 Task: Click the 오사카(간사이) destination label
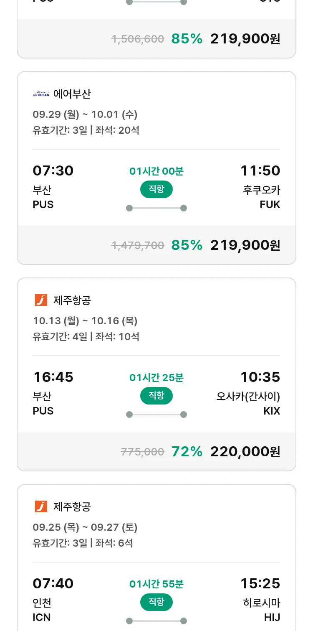248,396
